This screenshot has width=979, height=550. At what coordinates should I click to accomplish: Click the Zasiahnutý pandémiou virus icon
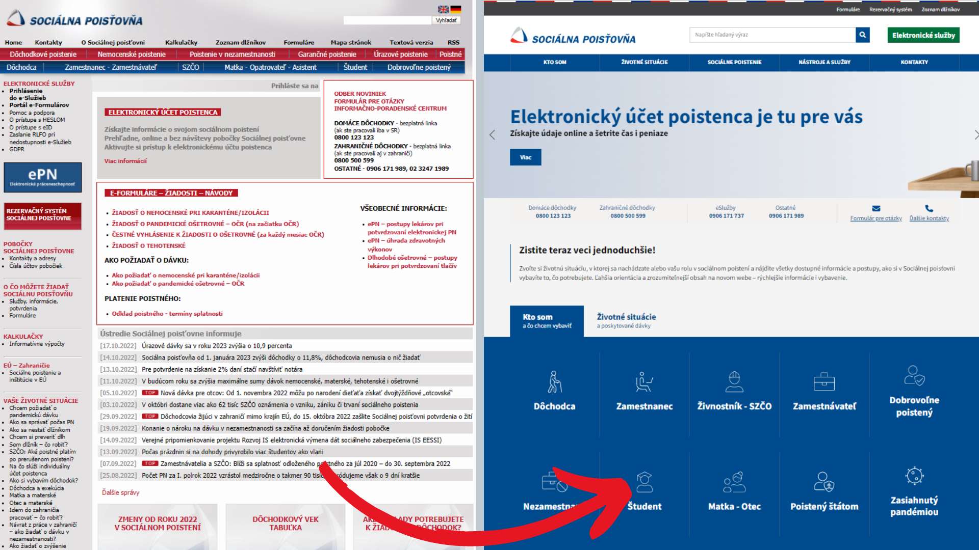coord(914,476)
